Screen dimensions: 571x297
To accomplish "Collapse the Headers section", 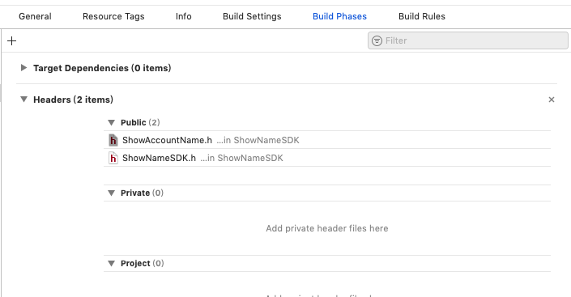I will click(23, 100).
